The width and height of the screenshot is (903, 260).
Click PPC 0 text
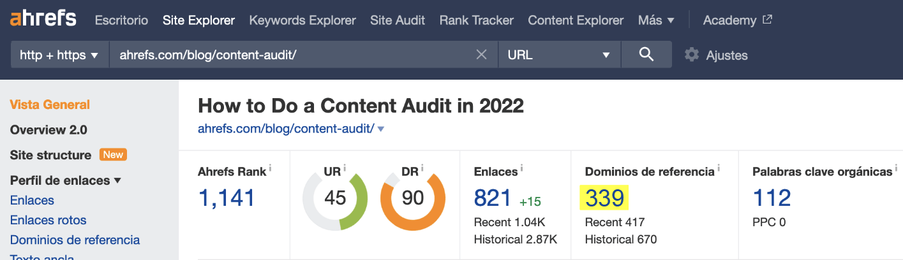tap(770, 222)
